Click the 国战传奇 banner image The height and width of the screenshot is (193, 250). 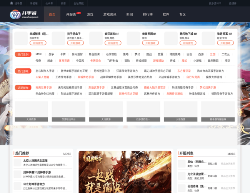point(125,172)
